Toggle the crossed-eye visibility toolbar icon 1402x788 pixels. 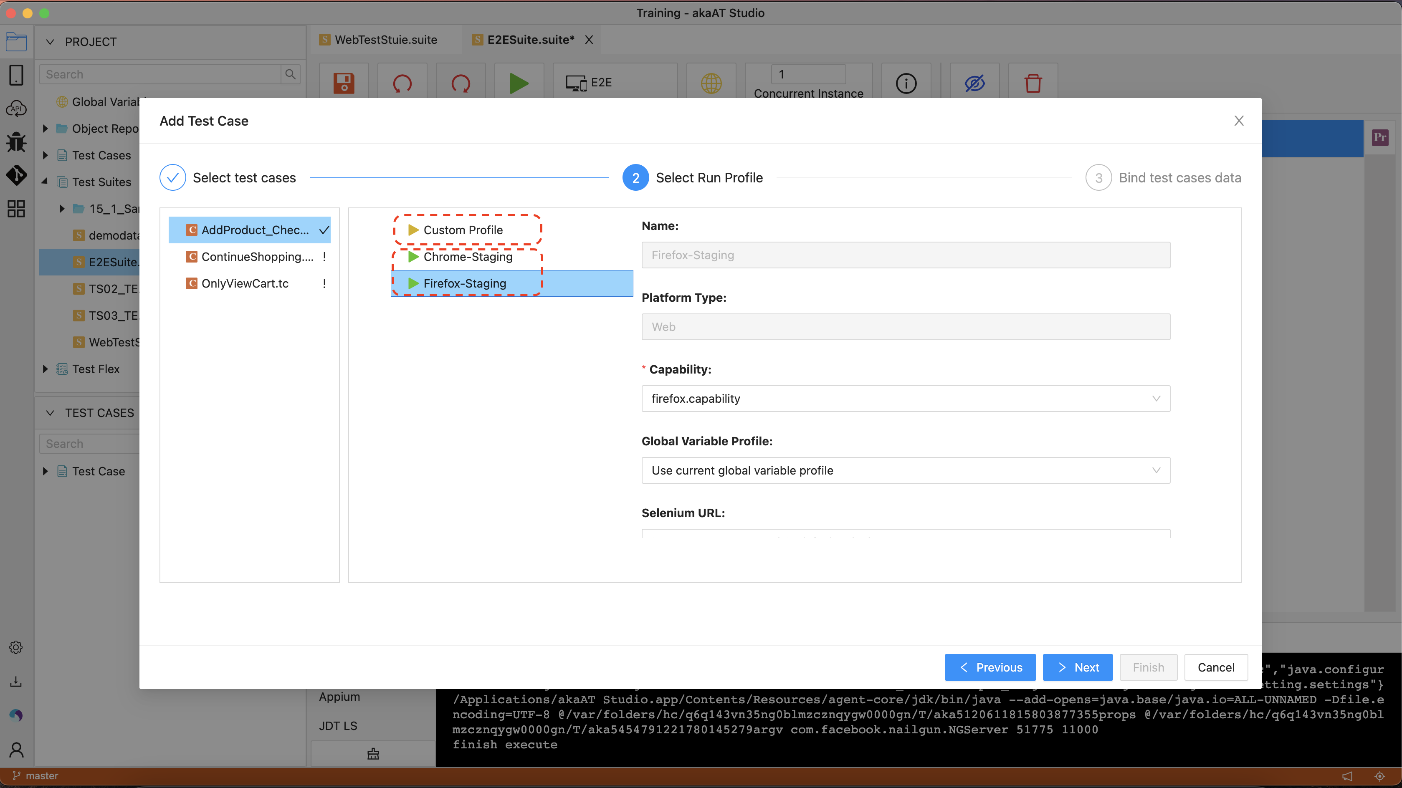point(974,83)
